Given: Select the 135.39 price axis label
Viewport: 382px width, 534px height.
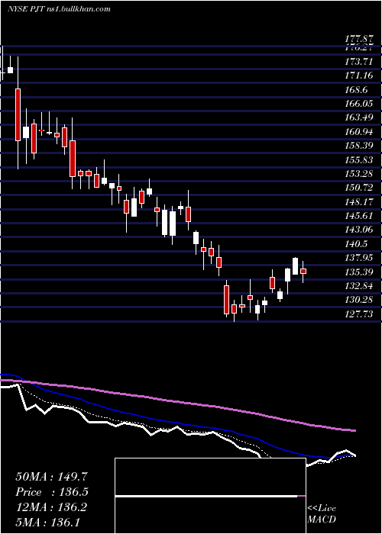Looking at the screenshot, I should [358, 272].
